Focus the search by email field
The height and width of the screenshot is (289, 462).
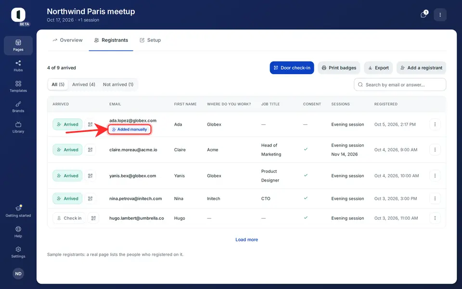coord(400,85)
